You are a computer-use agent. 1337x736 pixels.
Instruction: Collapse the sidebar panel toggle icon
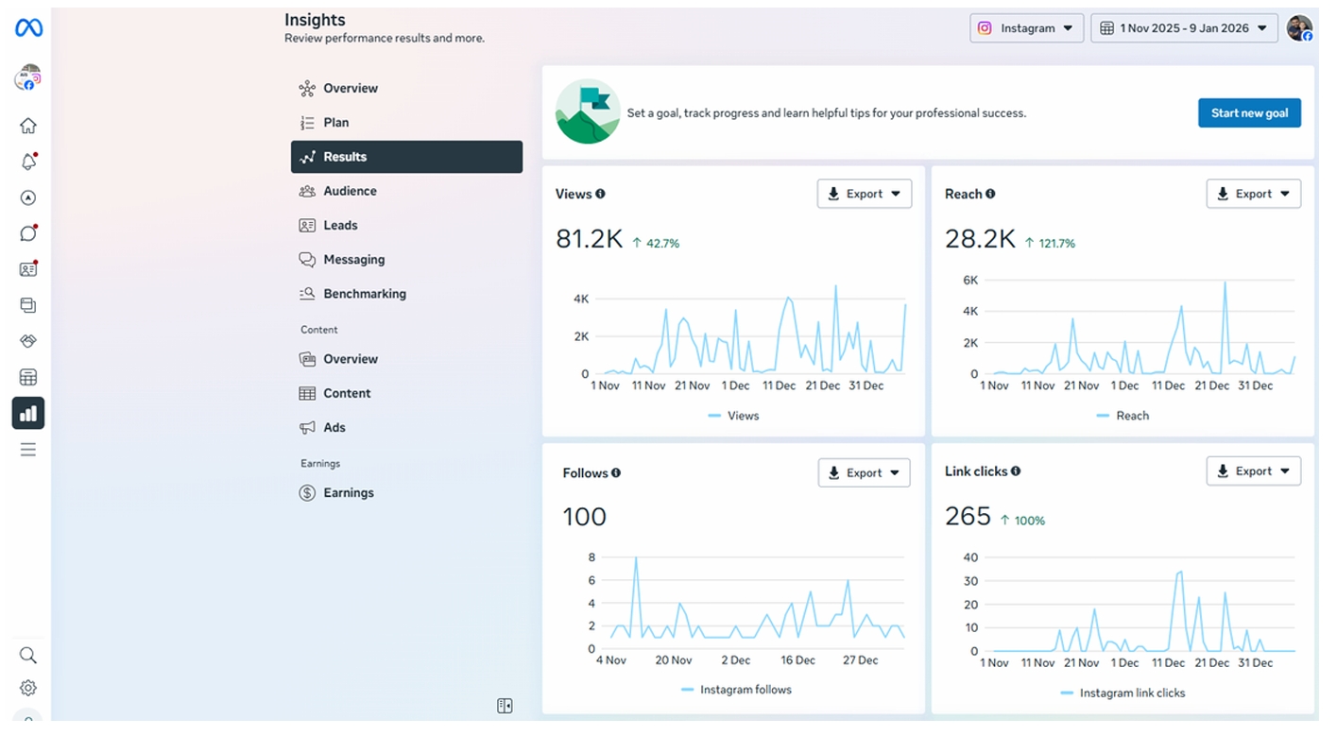pyautogui.click(x=505, y=706)
